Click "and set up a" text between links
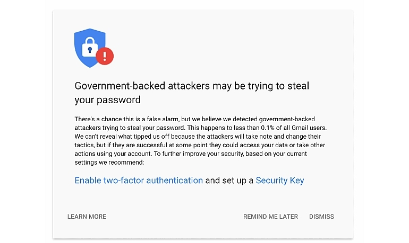 click(x=229, y=181)
